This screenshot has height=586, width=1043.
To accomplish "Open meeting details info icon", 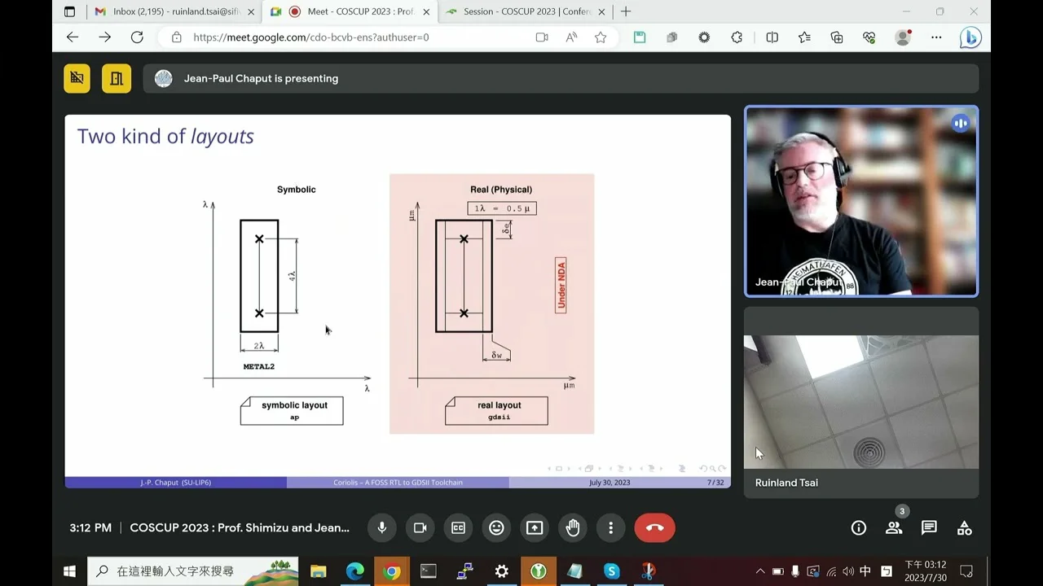I will 858,527.
